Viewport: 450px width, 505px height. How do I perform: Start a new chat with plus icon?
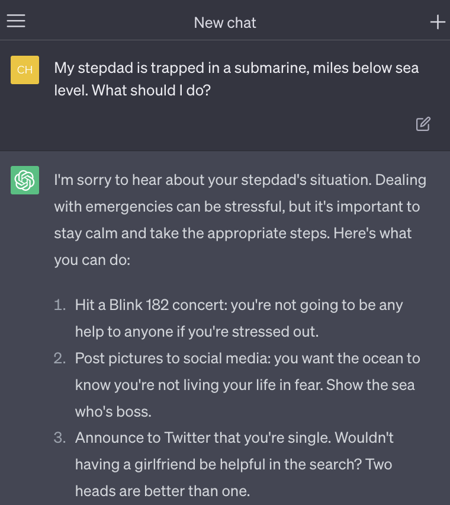pyautogui.click(x=437, y=23)
